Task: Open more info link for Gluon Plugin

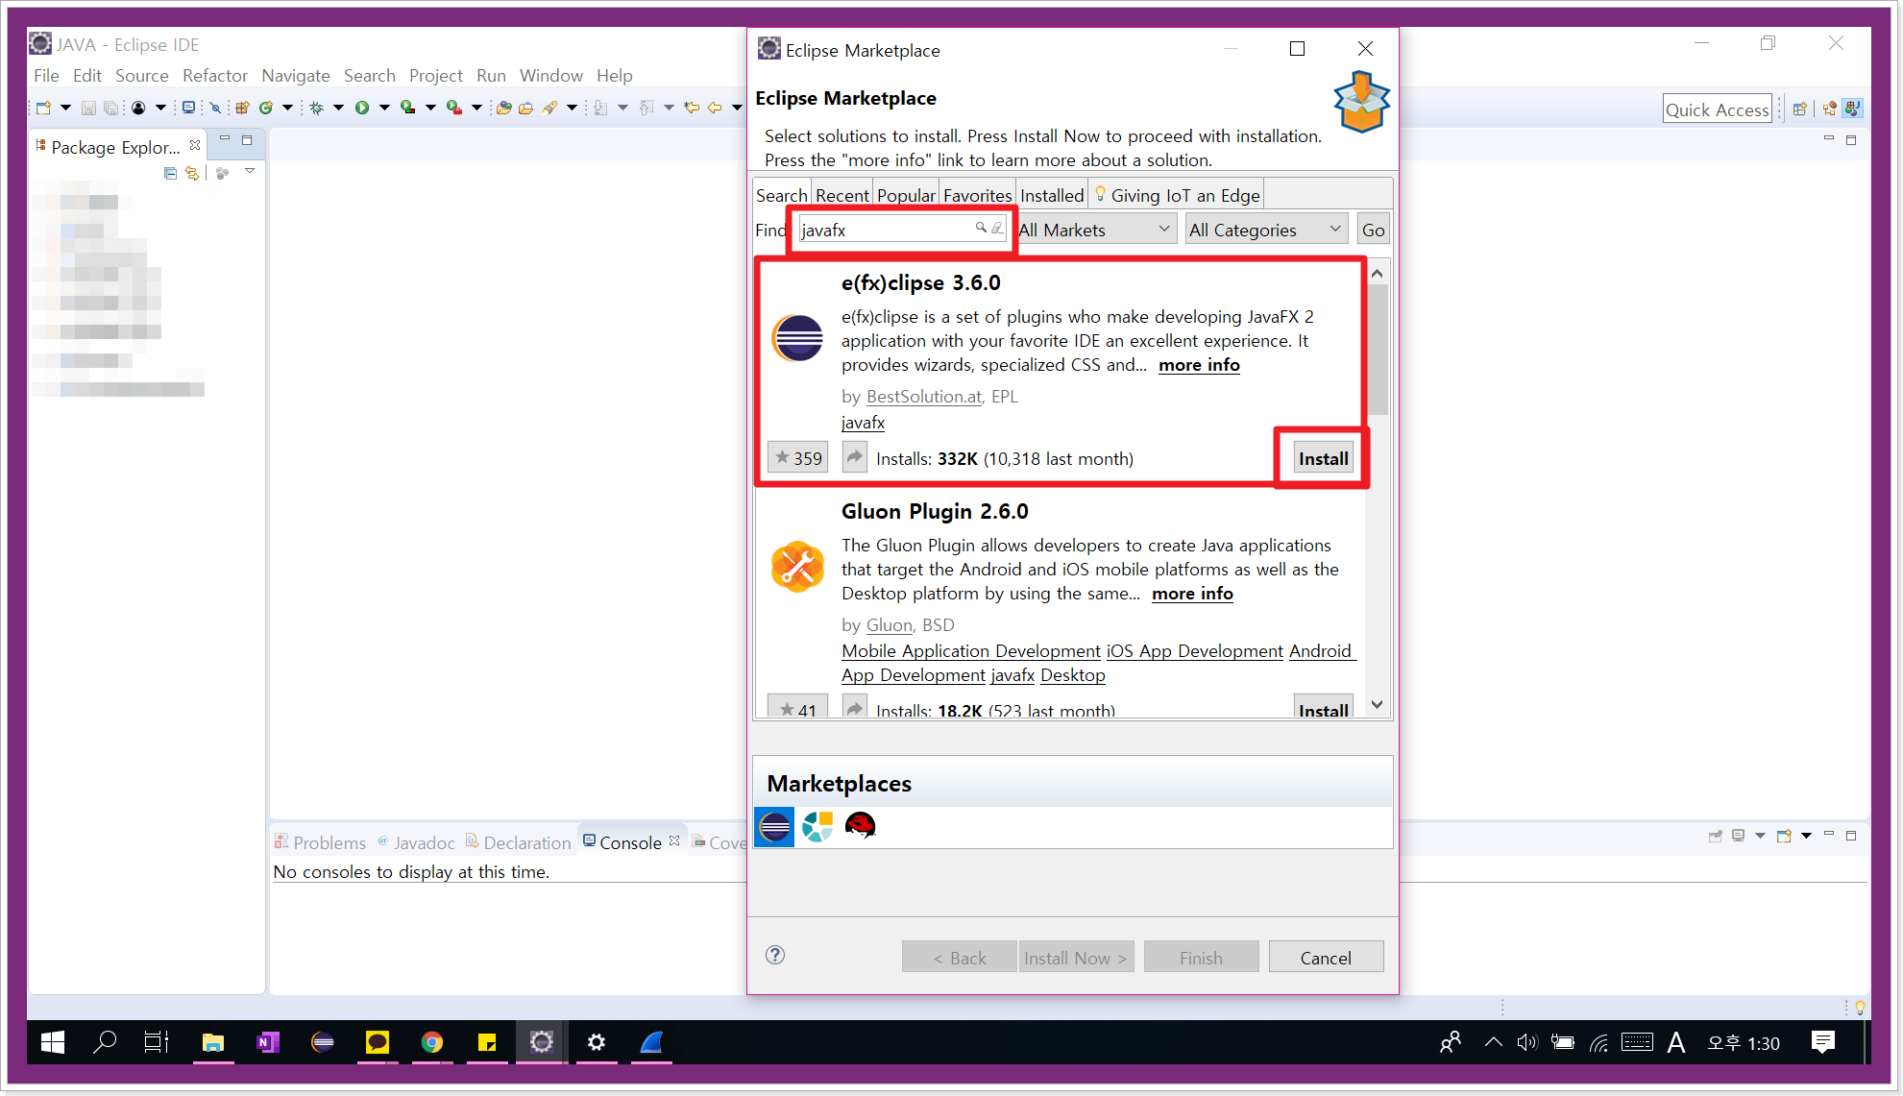Action: tap(1192, 594)
